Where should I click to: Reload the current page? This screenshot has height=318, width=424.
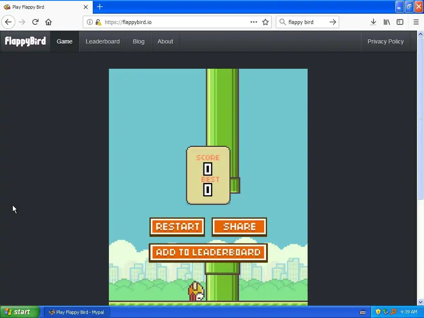(x=35, y=22)
